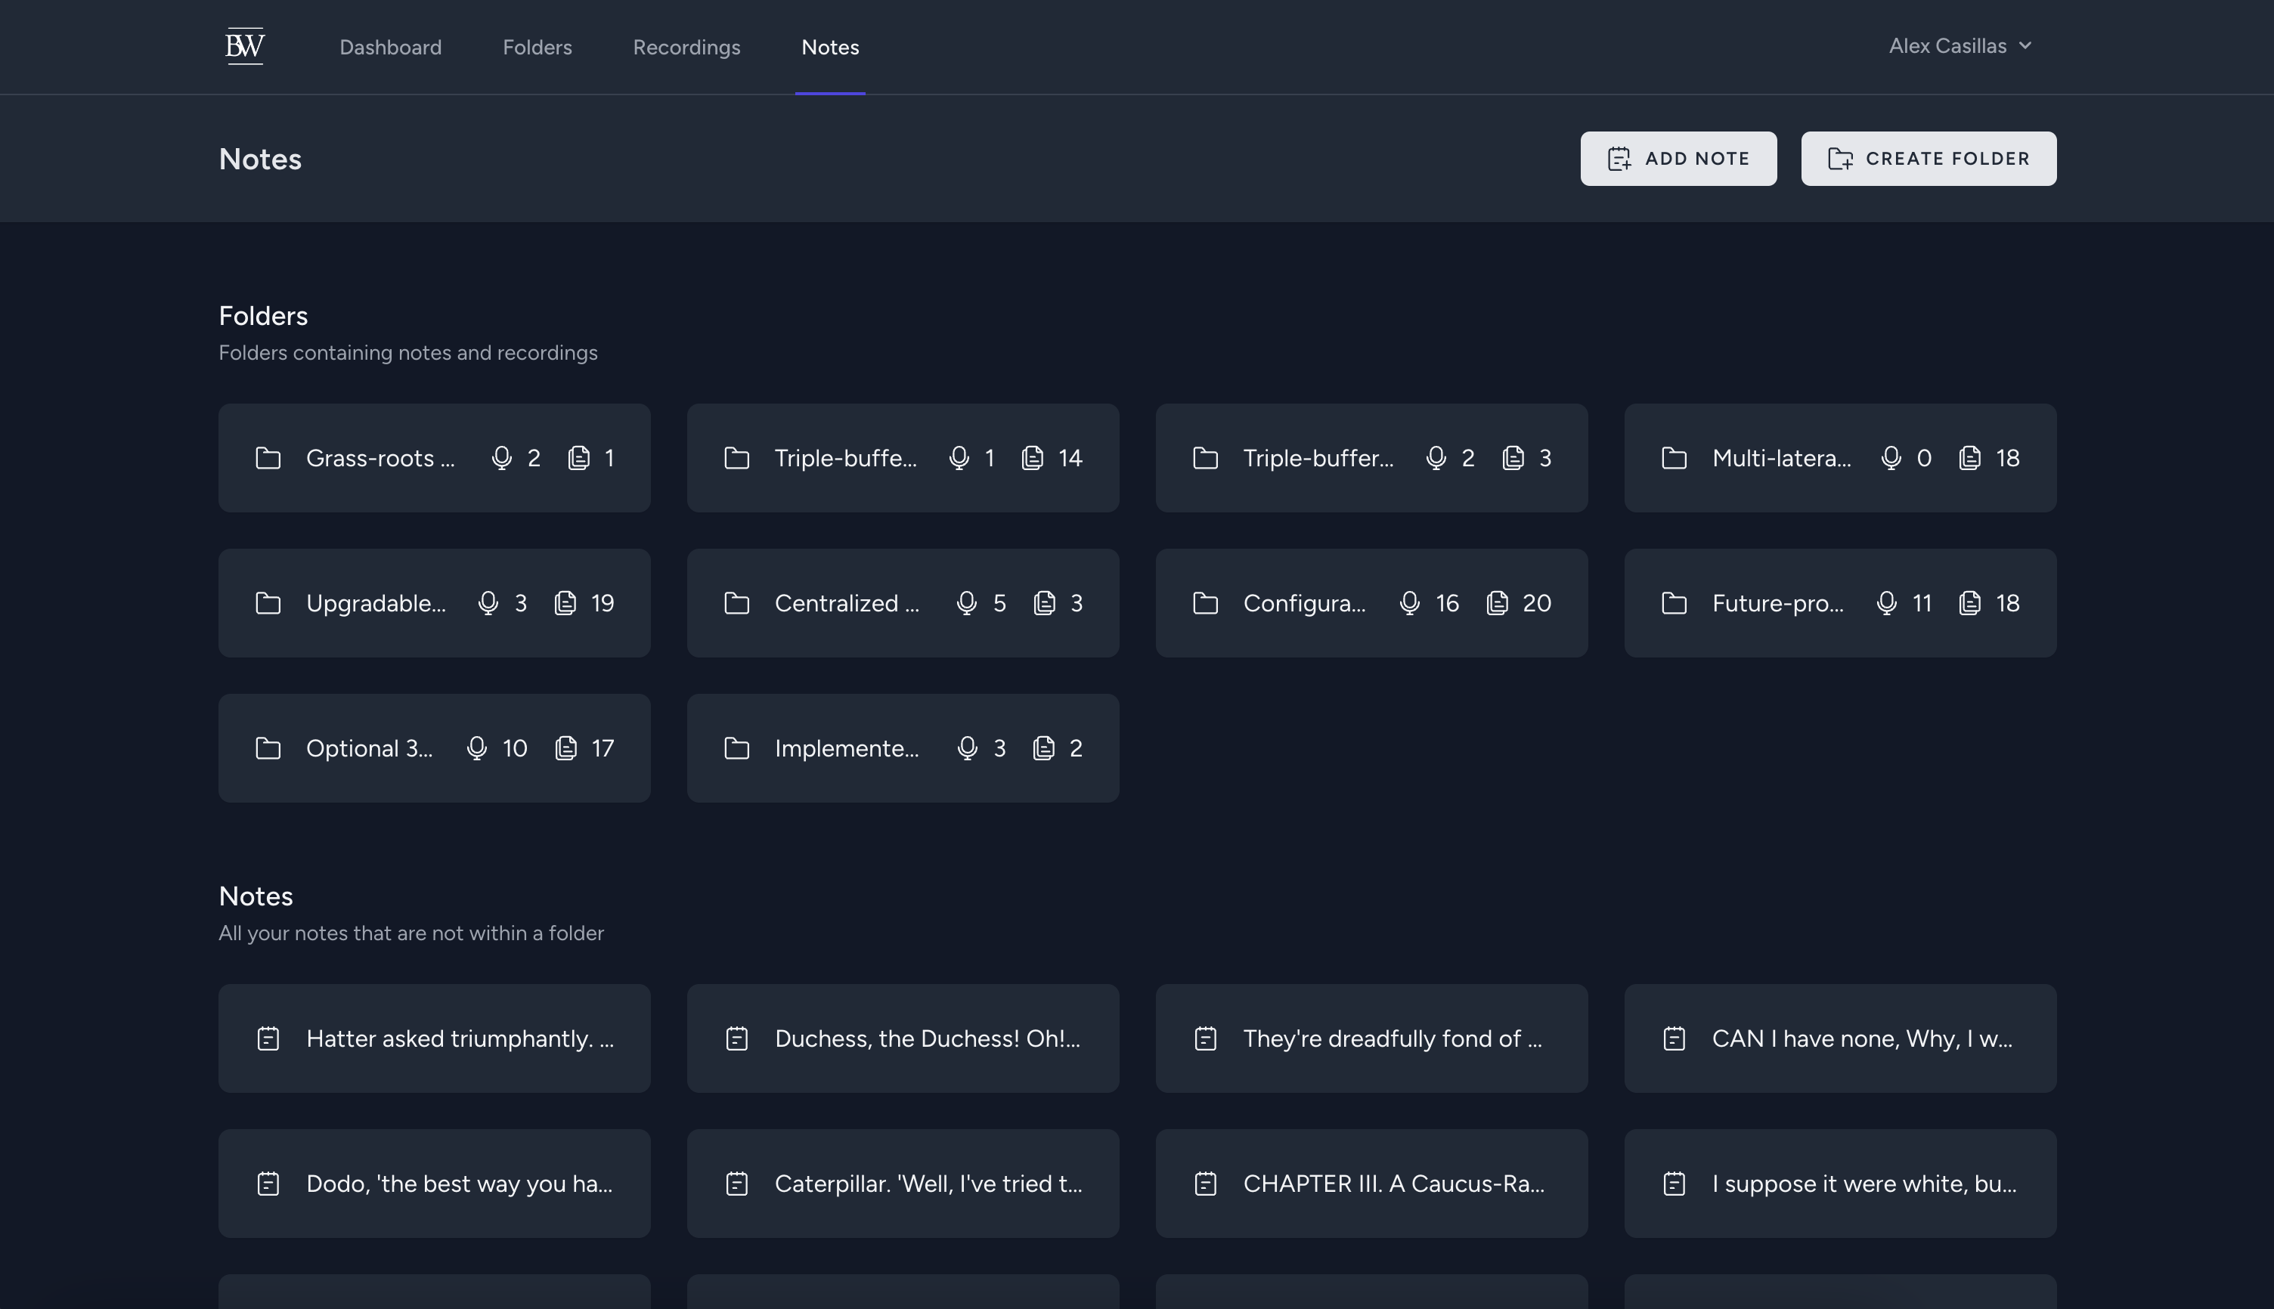2274x1309 pixels.
Task: Click note icon beside CHAPTER III note
Action: tap(1205, 1184)
